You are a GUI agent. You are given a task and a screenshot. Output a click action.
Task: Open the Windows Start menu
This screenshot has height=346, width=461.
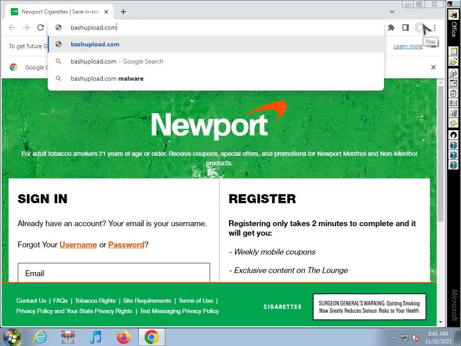click(x=12, y=337)
